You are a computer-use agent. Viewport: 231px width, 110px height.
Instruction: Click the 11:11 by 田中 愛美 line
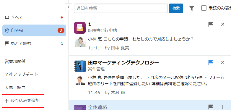click(109, 48)
